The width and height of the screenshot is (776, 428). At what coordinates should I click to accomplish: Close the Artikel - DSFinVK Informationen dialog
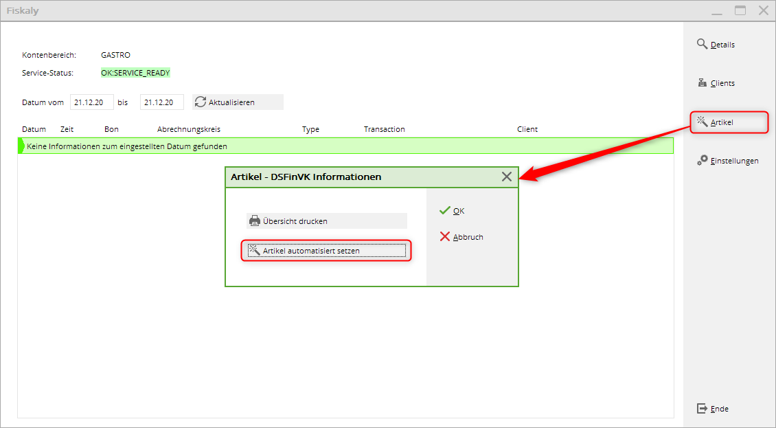506,177
